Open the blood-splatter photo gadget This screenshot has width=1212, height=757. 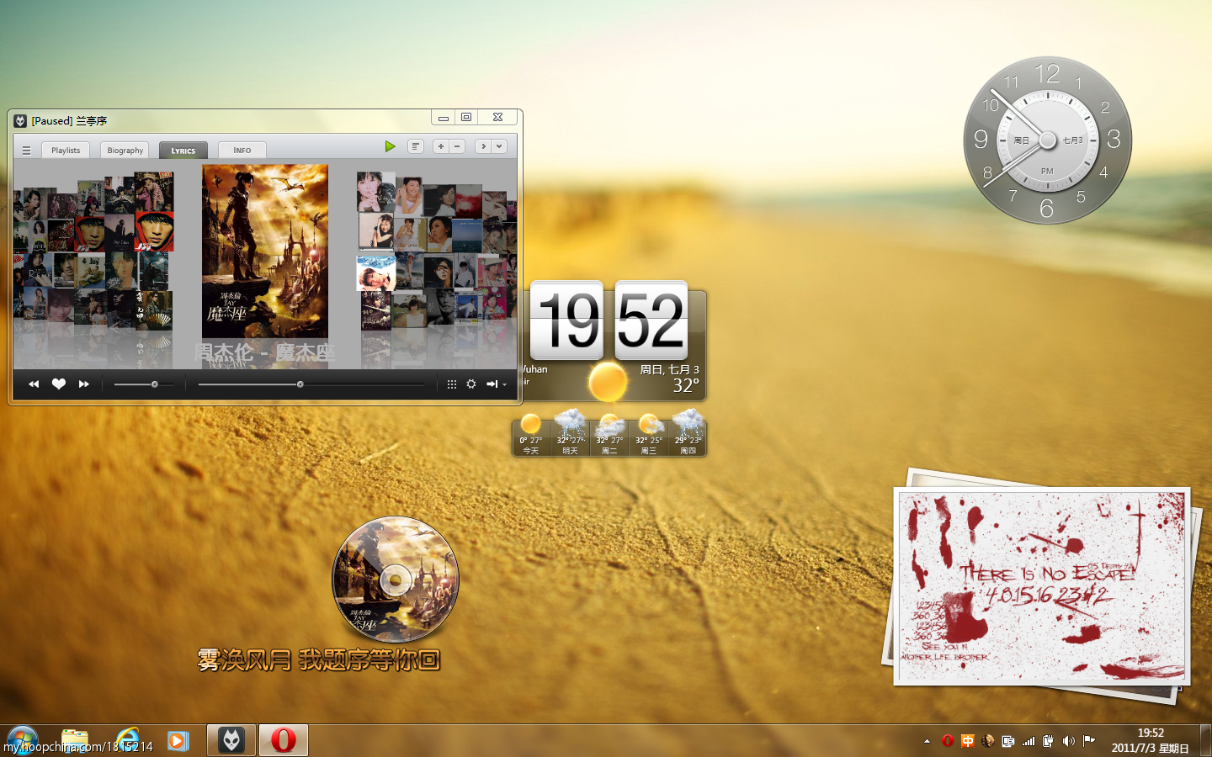1042,586
